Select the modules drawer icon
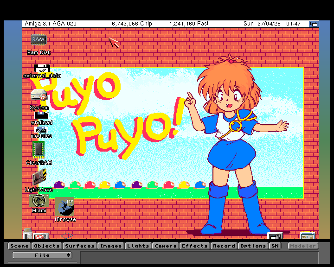The height and width of the screenshot is (267, 334). coord(41,130)
